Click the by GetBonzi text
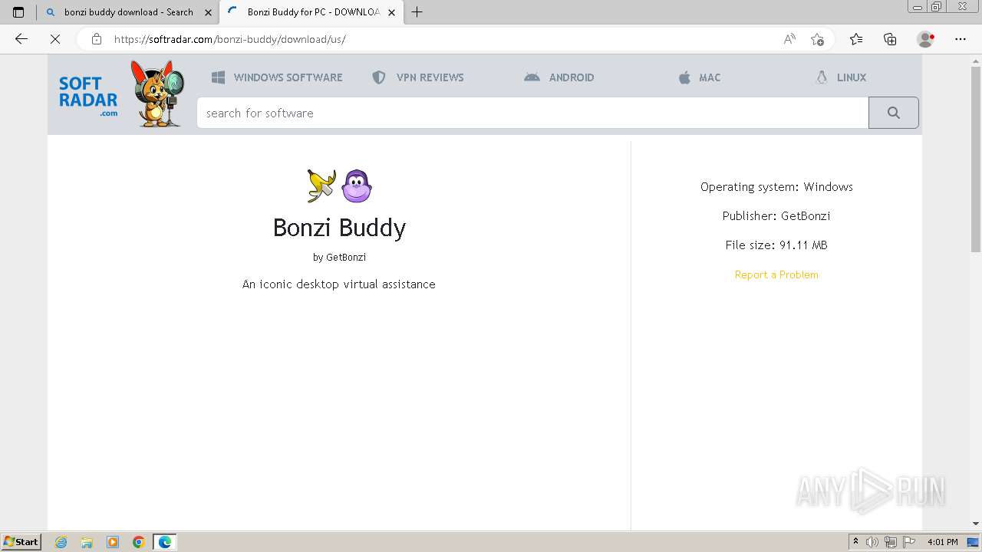 339,258
